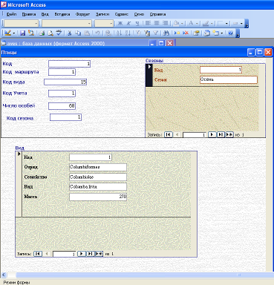Click the Save icon in the toolbar

coord(23,33)
